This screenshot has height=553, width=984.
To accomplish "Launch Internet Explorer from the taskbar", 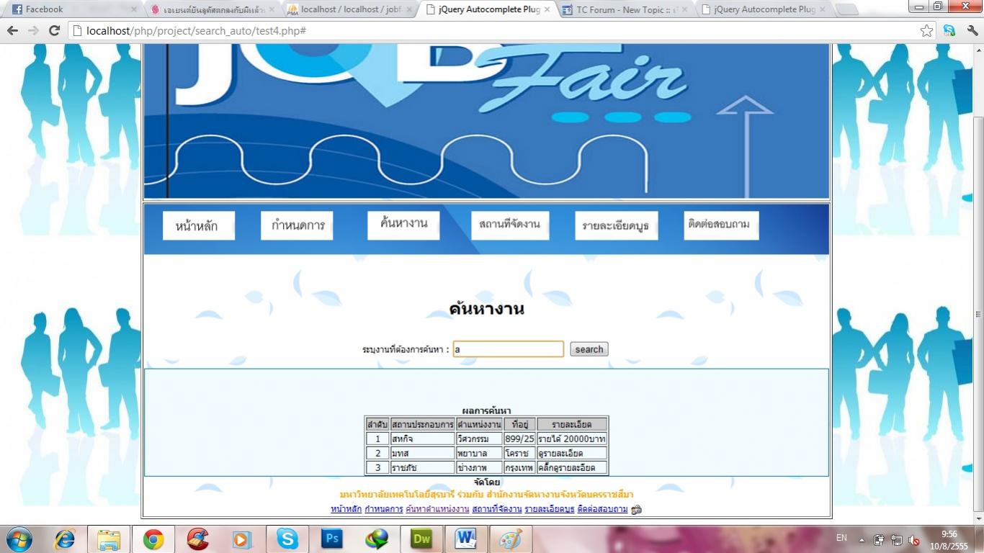I will 65,539.
